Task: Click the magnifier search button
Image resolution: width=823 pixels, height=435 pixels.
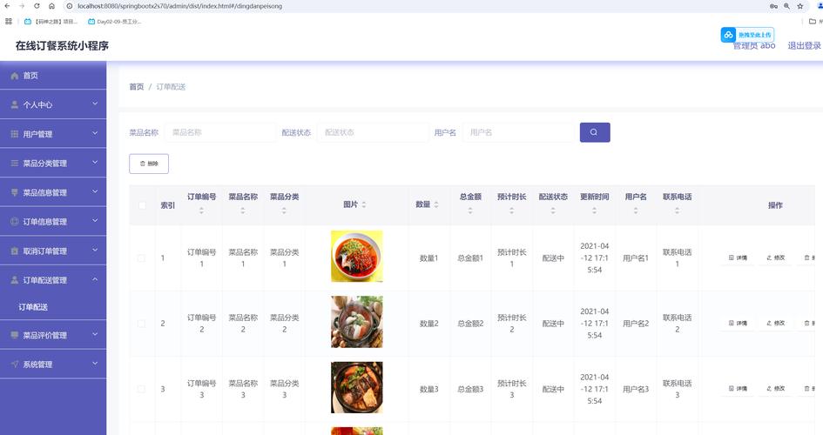Action: click(595, 132)
